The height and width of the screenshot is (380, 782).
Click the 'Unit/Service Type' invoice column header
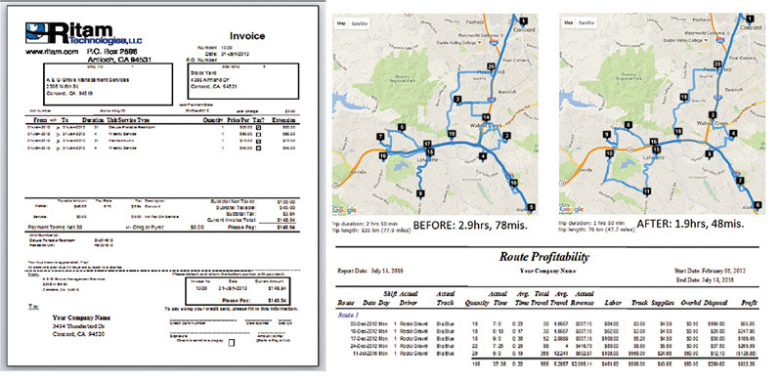[127, 120]
